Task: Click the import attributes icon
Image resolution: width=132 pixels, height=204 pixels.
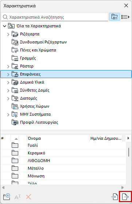Action: (115, 197)
